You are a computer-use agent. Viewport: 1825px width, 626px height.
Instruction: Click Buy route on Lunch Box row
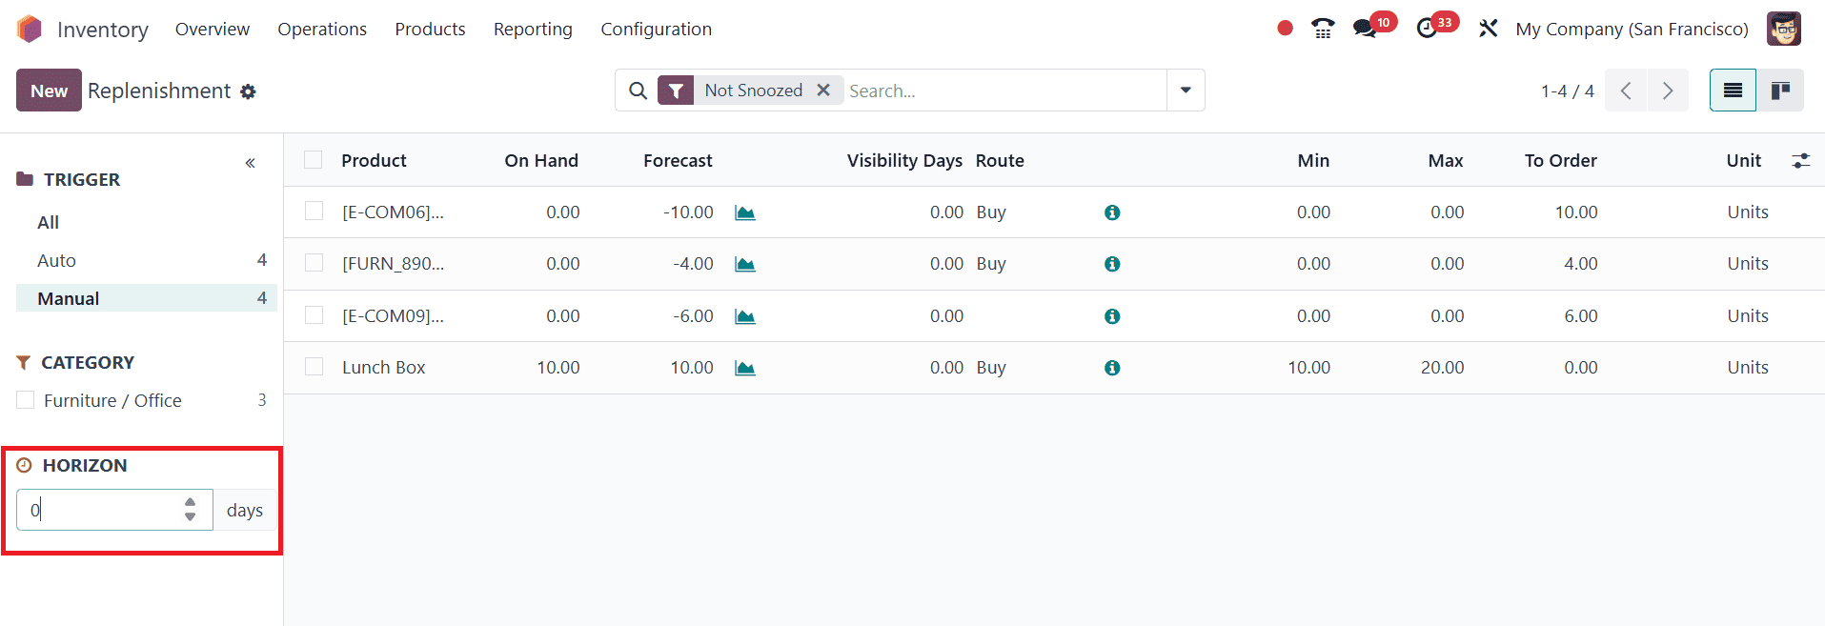(991, 368)
